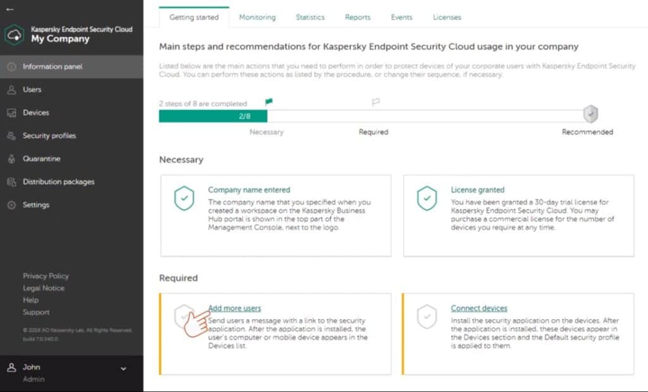Click the License granted title
The image size is (648, 392).
[x=477, y=190]
